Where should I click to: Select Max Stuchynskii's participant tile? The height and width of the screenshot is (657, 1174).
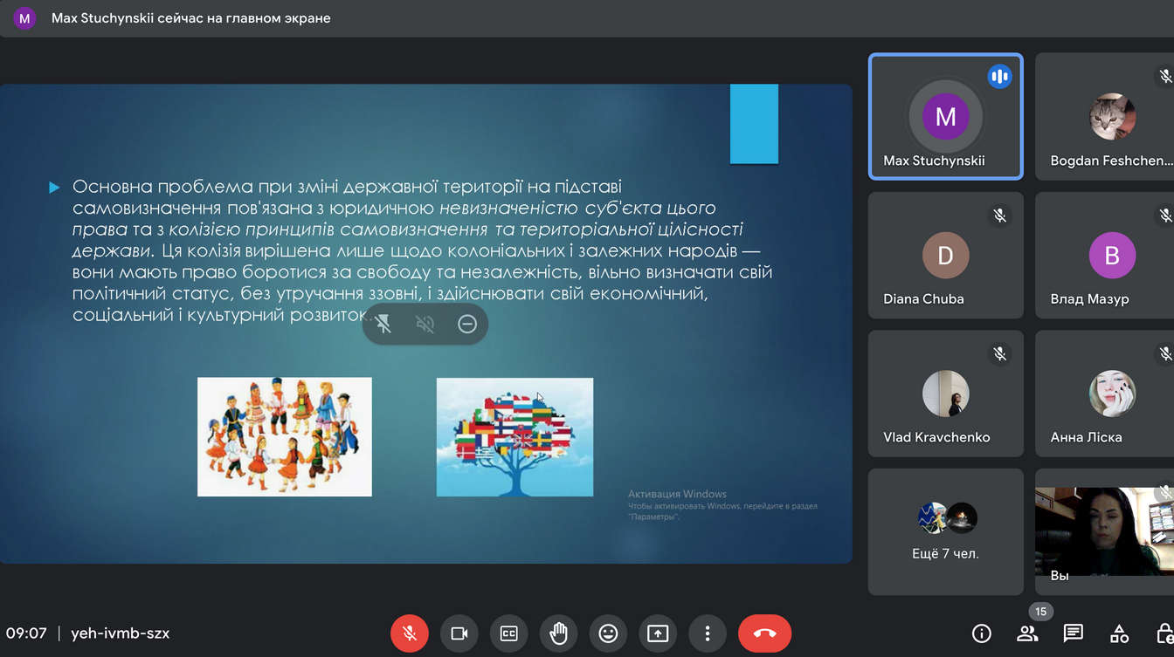[945, 116]
